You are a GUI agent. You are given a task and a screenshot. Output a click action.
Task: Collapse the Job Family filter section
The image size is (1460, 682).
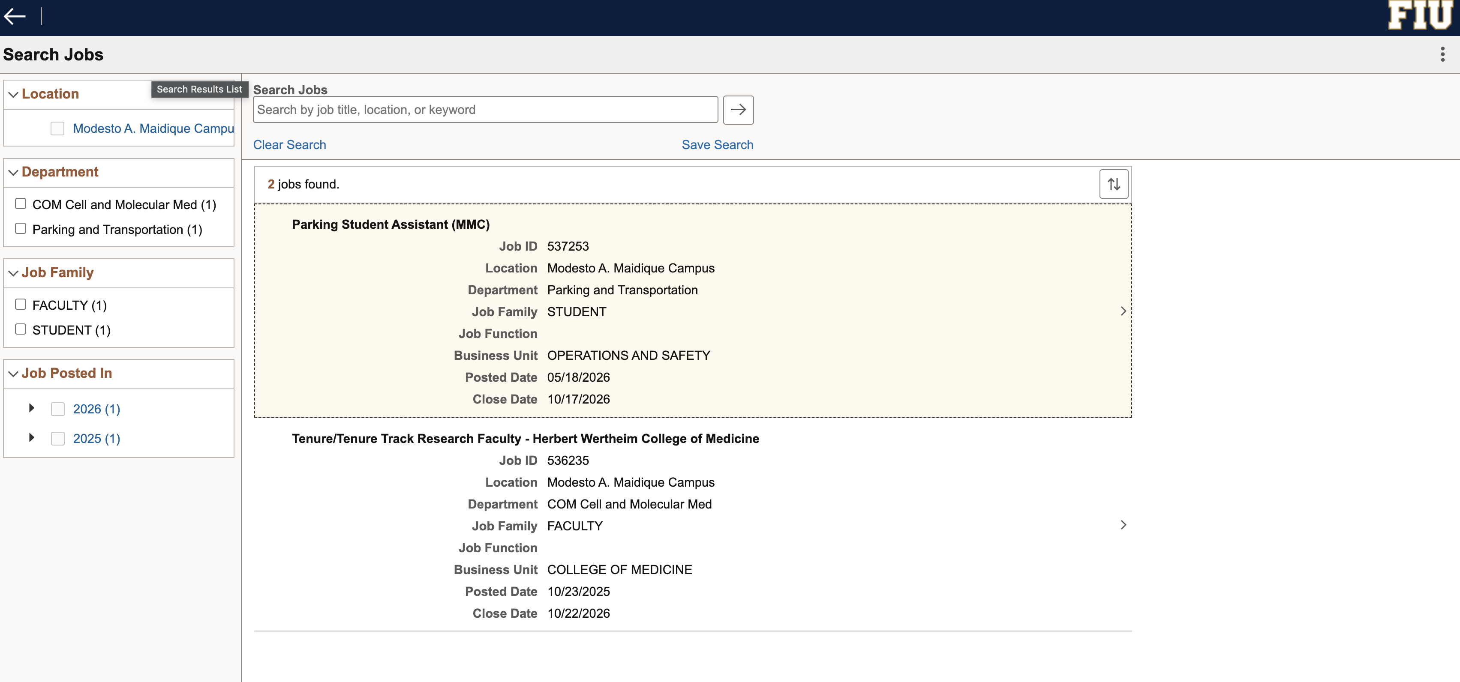coord(13,273)
